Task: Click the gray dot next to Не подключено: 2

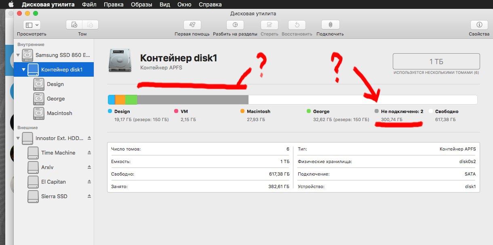Action: pos(377,111)
